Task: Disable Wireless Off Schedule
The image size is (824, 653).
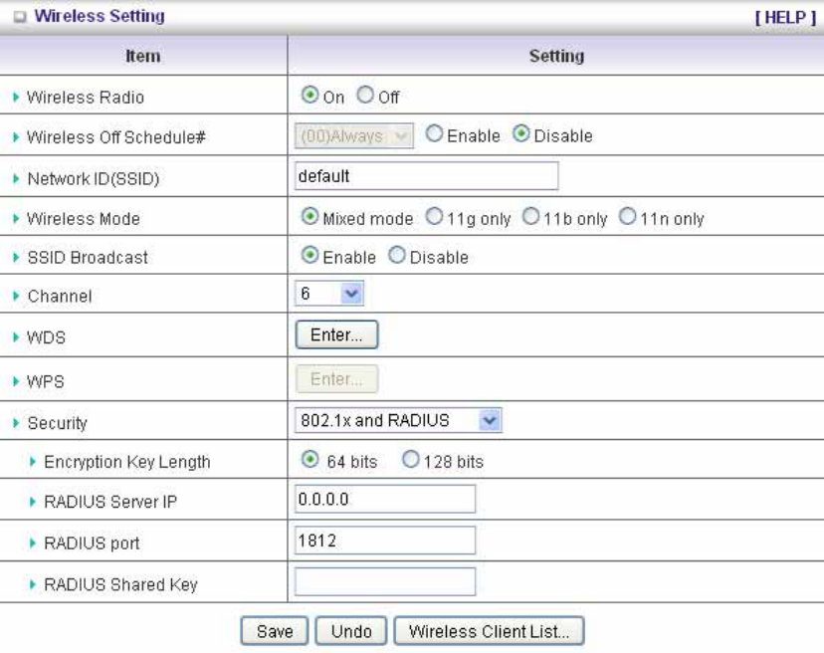Action: (520, 133)
